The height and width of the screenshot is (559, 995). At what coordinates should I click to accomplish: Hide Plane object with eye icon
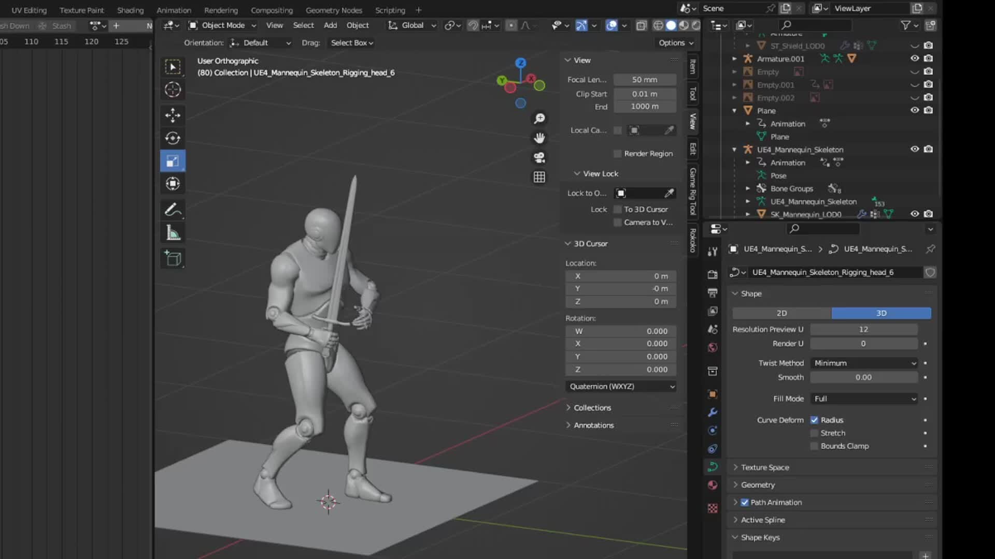pyautogui.click(x=915, y=110)
